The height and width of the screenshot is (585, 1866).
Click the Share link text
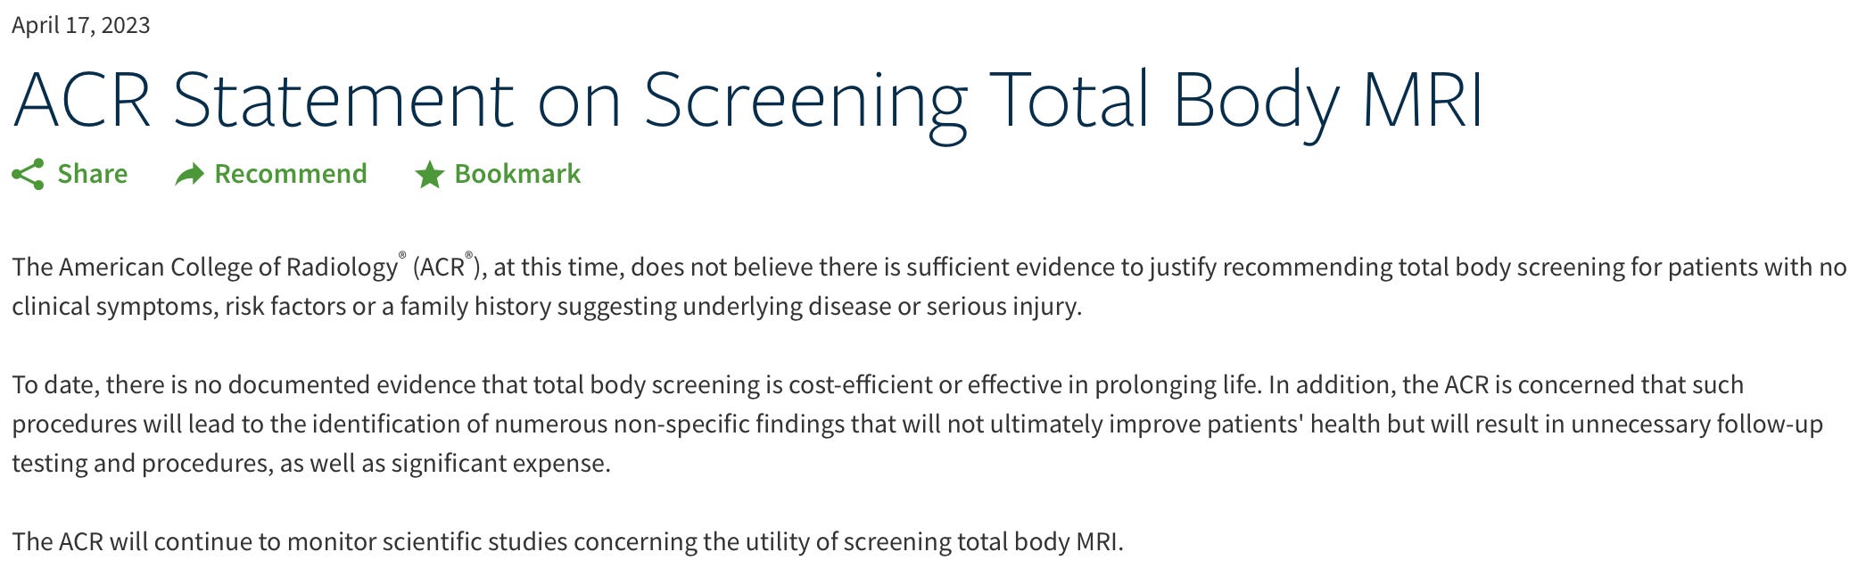tap(92, 175)
